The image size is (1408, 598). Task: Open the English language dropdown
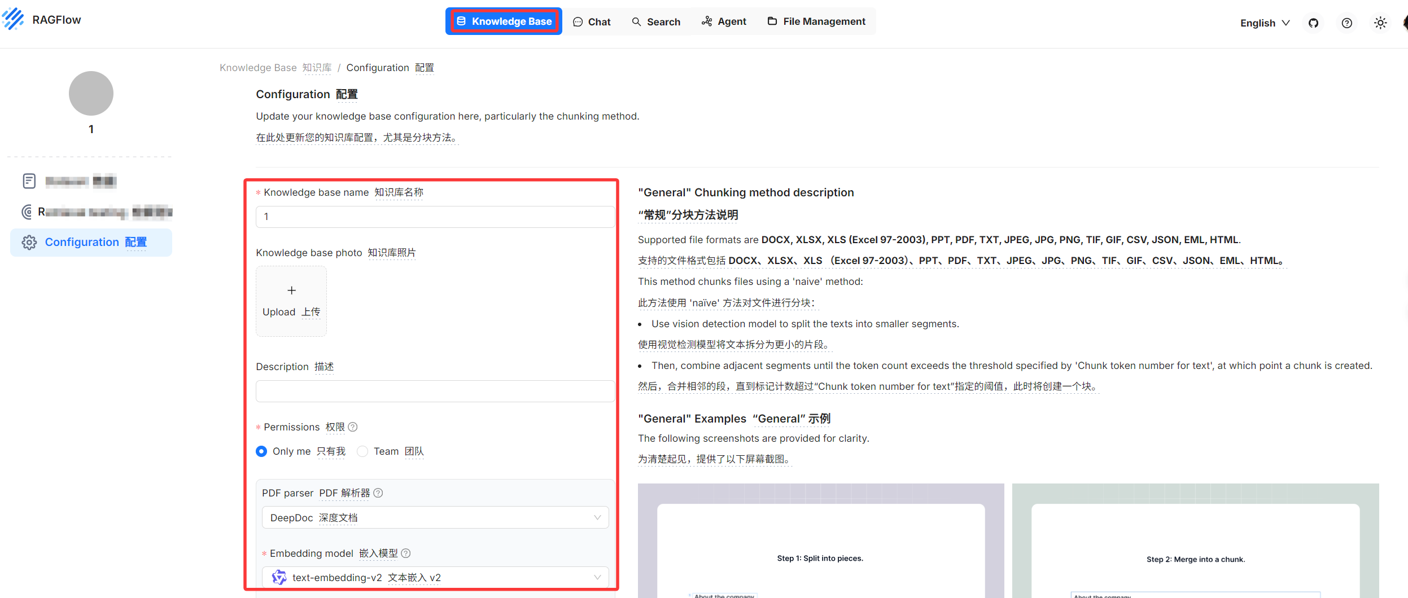1265,23
